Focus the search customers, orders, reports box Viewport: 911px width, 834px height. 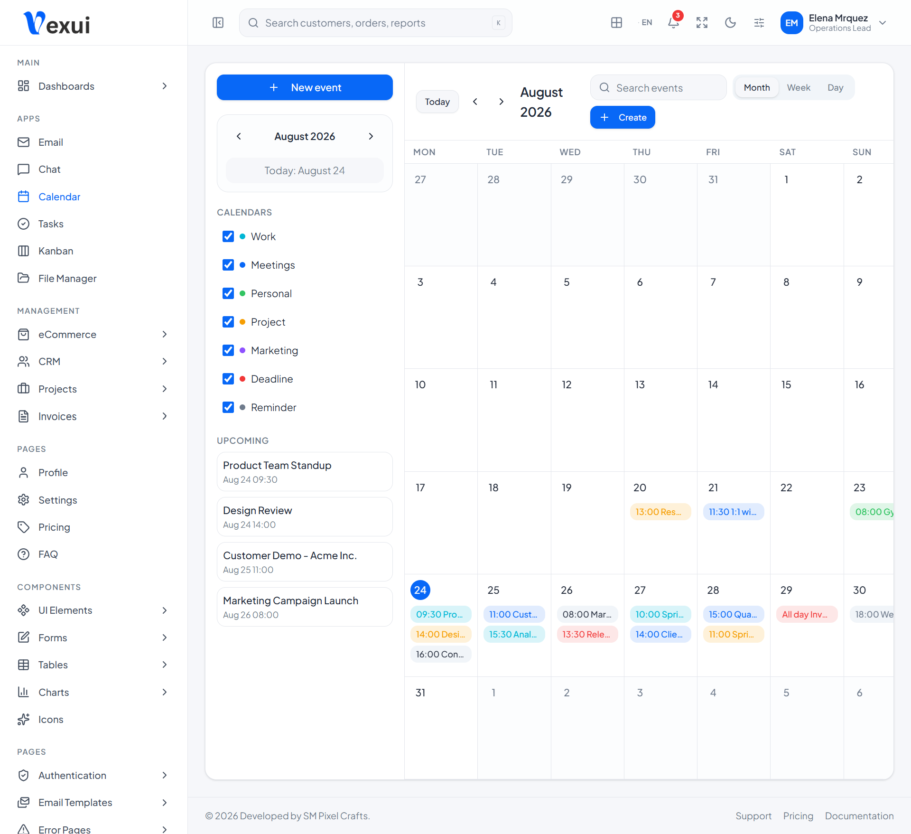click(375, 23)
